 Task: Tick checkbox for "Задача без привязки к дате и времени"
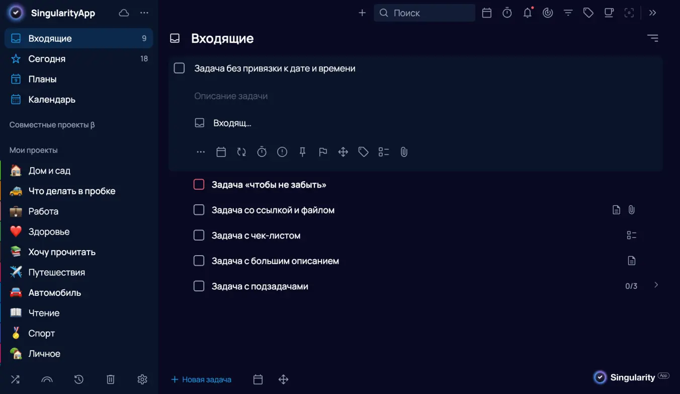180,68
